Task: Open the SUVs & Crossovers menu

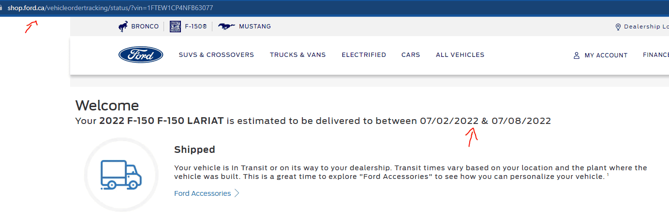Action: (216, 55)
